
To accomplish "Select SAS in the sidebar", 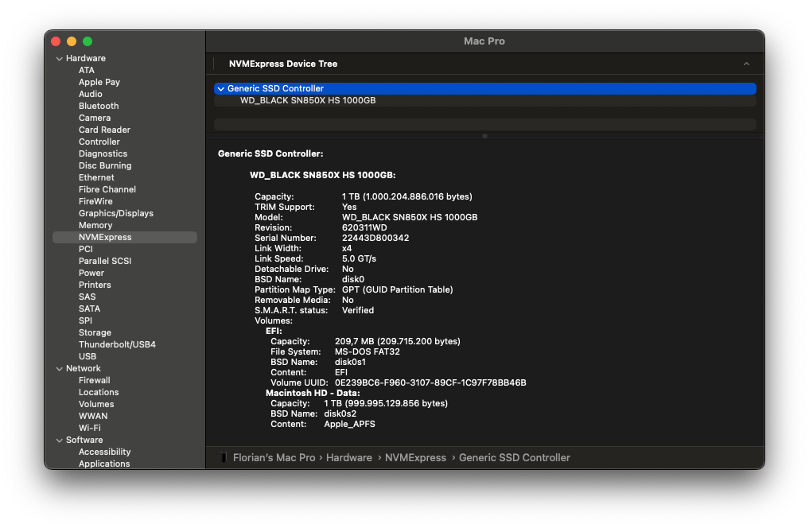I will (x=88, y=297).
